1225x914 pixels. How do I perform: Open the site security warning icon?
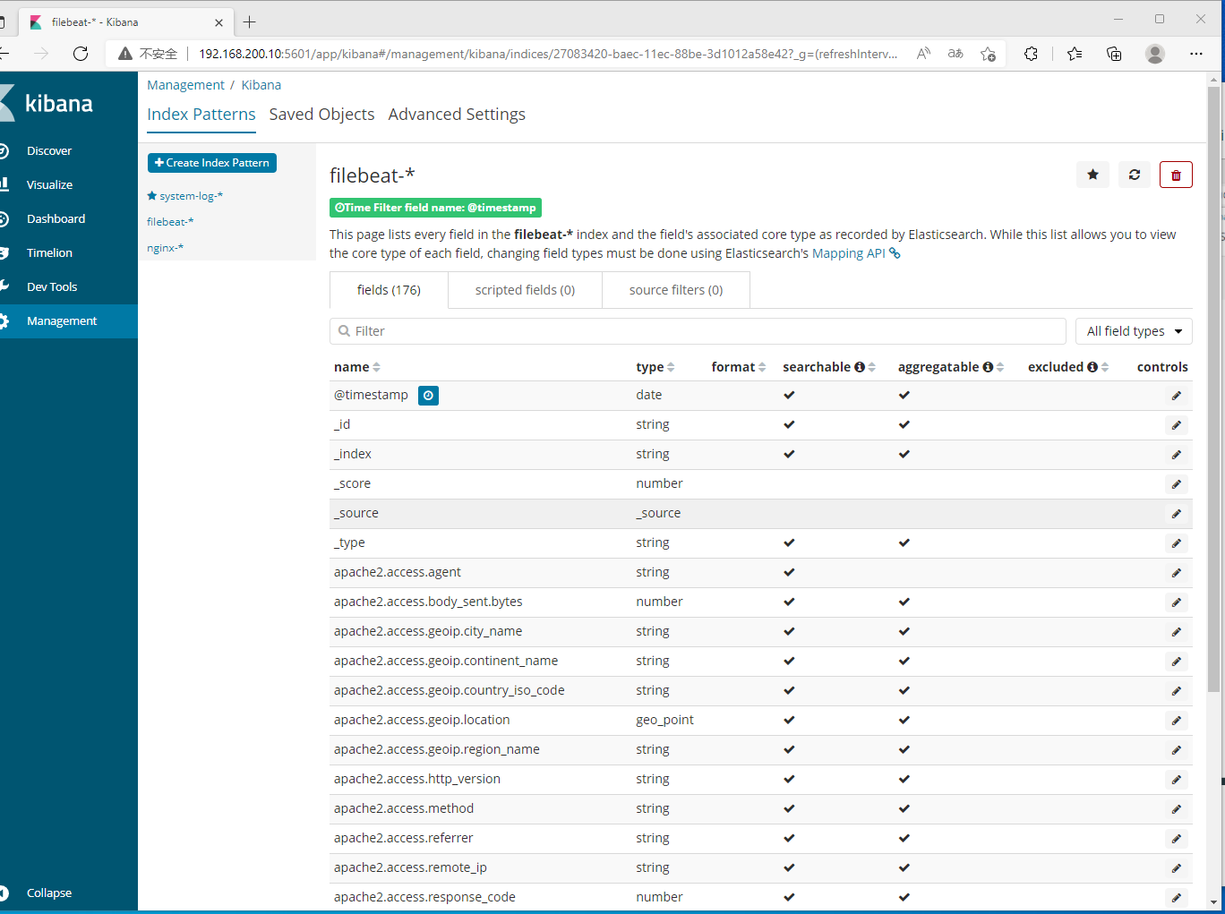125,54
